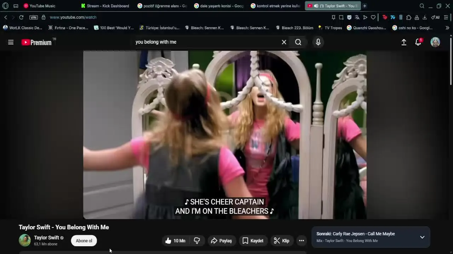Open WotLK Classic bookmark
Screen dimensions: 453x254
click(x=22, y=28)
